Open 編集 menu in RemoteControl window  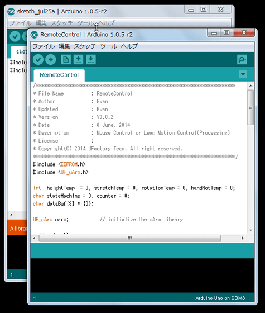(x=64, y=46)
